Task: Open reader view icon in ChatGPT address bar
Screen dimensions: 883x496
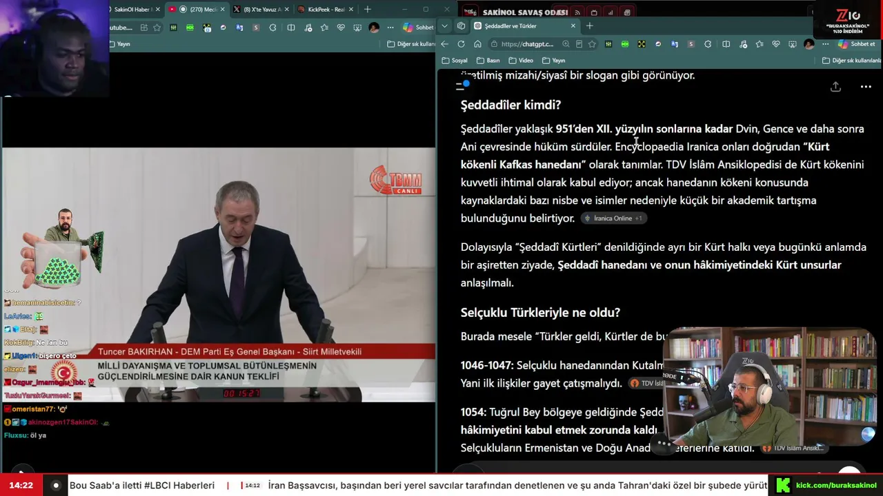Action: pos(579,44)
